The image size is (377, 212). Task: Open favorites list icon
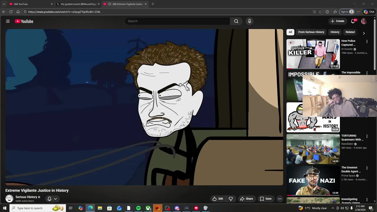click(x=335, y=12)
